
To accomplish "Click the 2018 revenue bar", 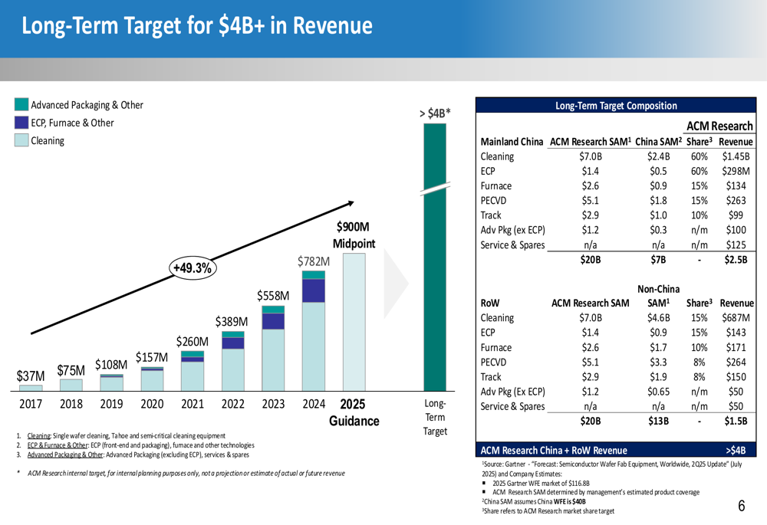I will pyautogui.click(x=71, y=385).
